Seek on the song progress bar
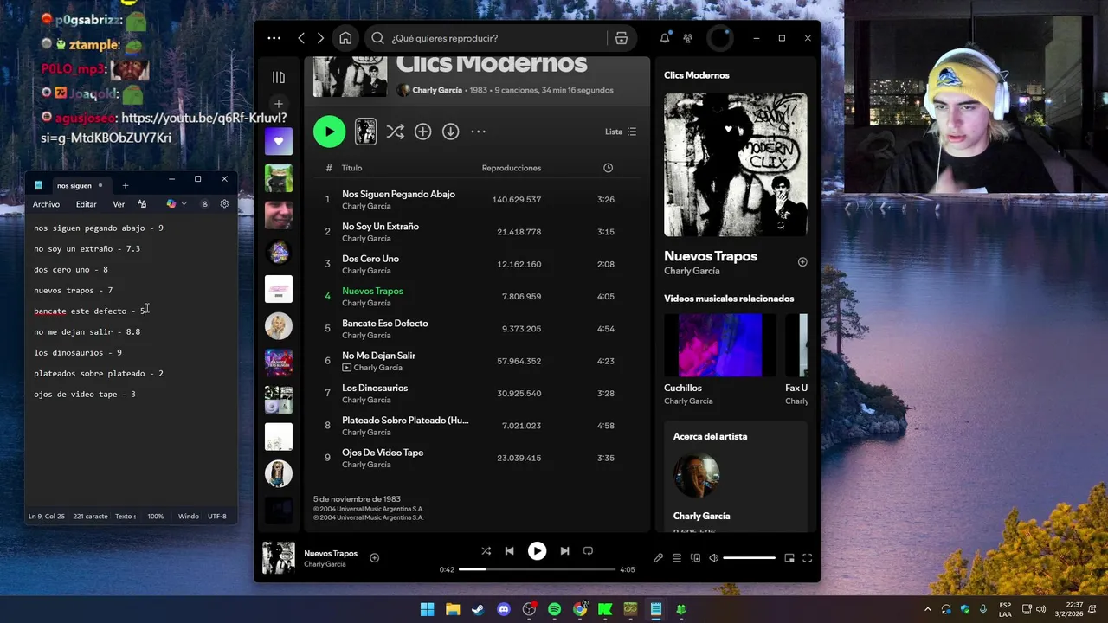The width and height of the screenshot is (1108, 623). (537, 569)
